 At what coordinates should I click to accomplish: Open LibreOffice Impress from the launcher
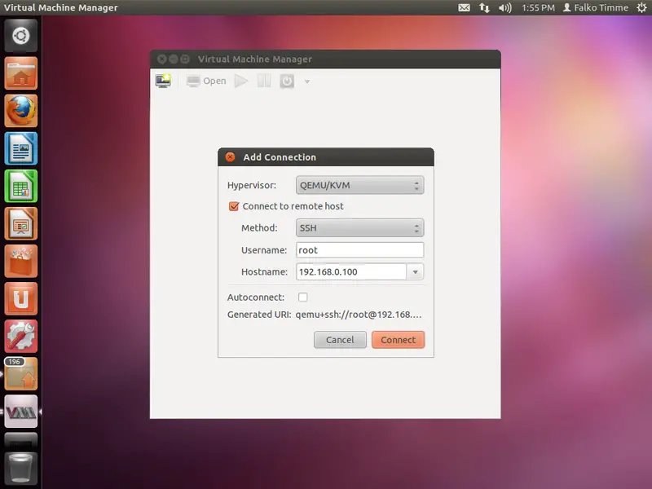pyautogui.click(x=21, y=223)
